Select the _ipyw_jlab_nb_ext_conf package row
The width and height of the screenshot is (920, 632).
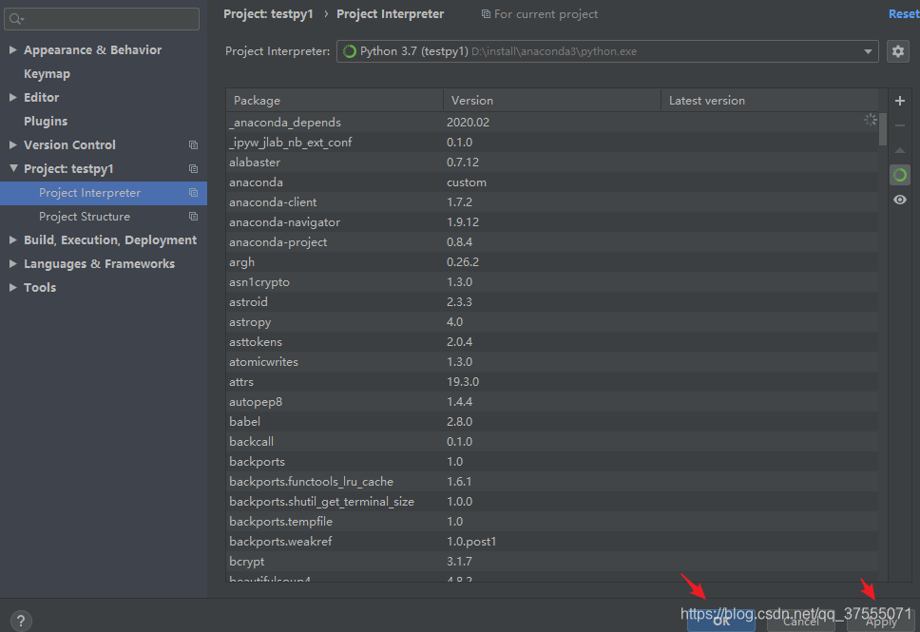point(552,142)
